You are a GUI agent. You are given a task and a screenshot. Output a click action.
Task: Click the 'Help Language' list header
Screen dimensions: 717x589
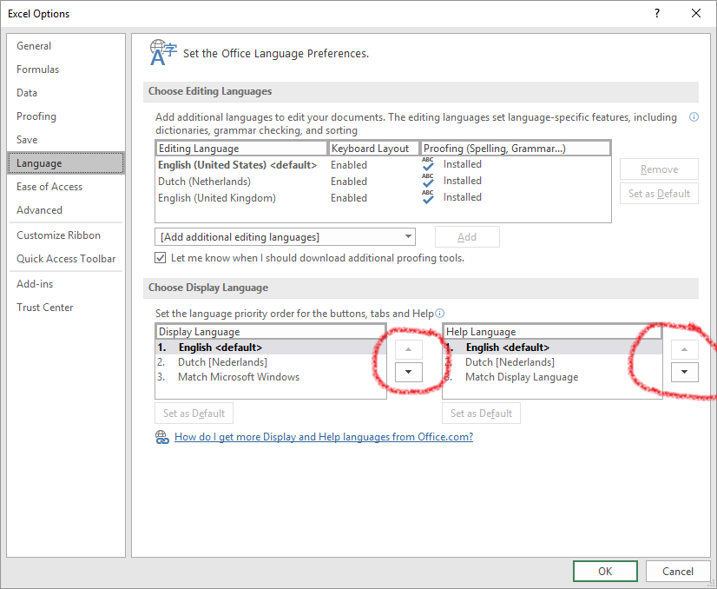pos(552,332)
